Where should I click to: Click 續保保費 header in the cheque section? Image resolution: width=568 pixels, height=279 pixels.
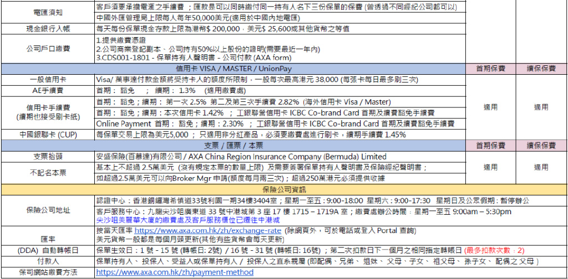(541, 146)
